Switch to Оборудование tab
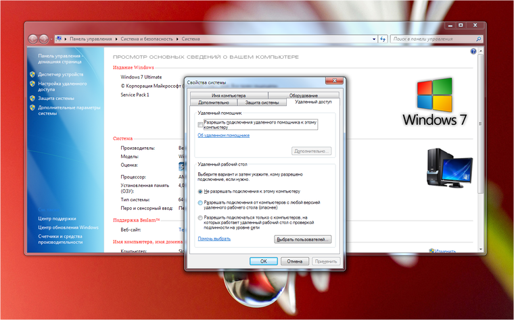The image size is (514, 320). click(x=304, y=96)
